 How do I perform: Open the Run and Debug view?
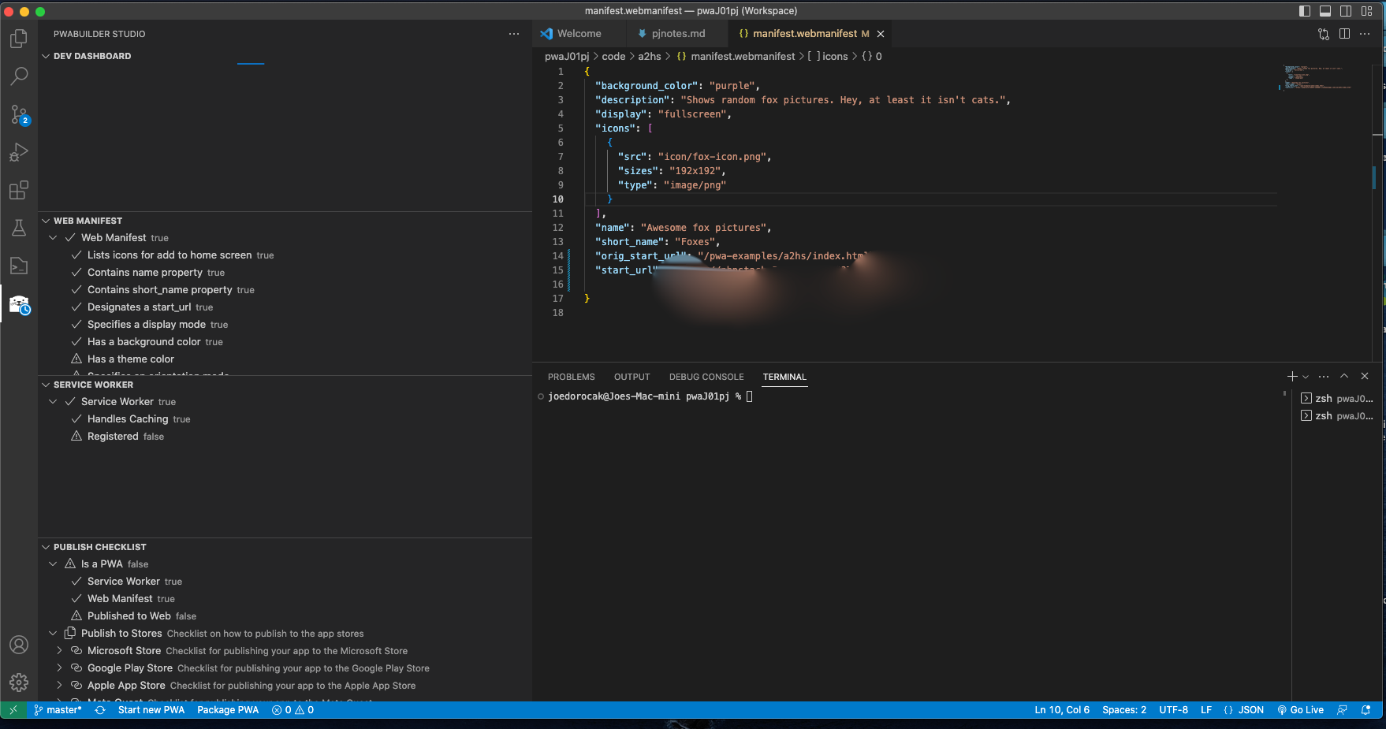pos(19,151)
